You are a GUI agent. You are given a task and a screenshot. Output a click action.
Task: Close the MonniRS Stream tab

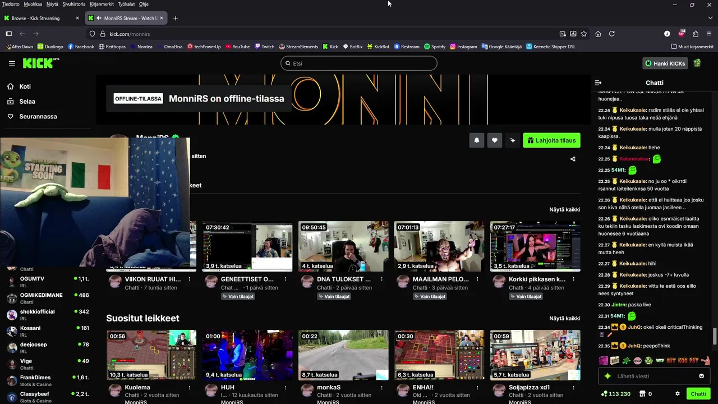click(x=162, y=18)
